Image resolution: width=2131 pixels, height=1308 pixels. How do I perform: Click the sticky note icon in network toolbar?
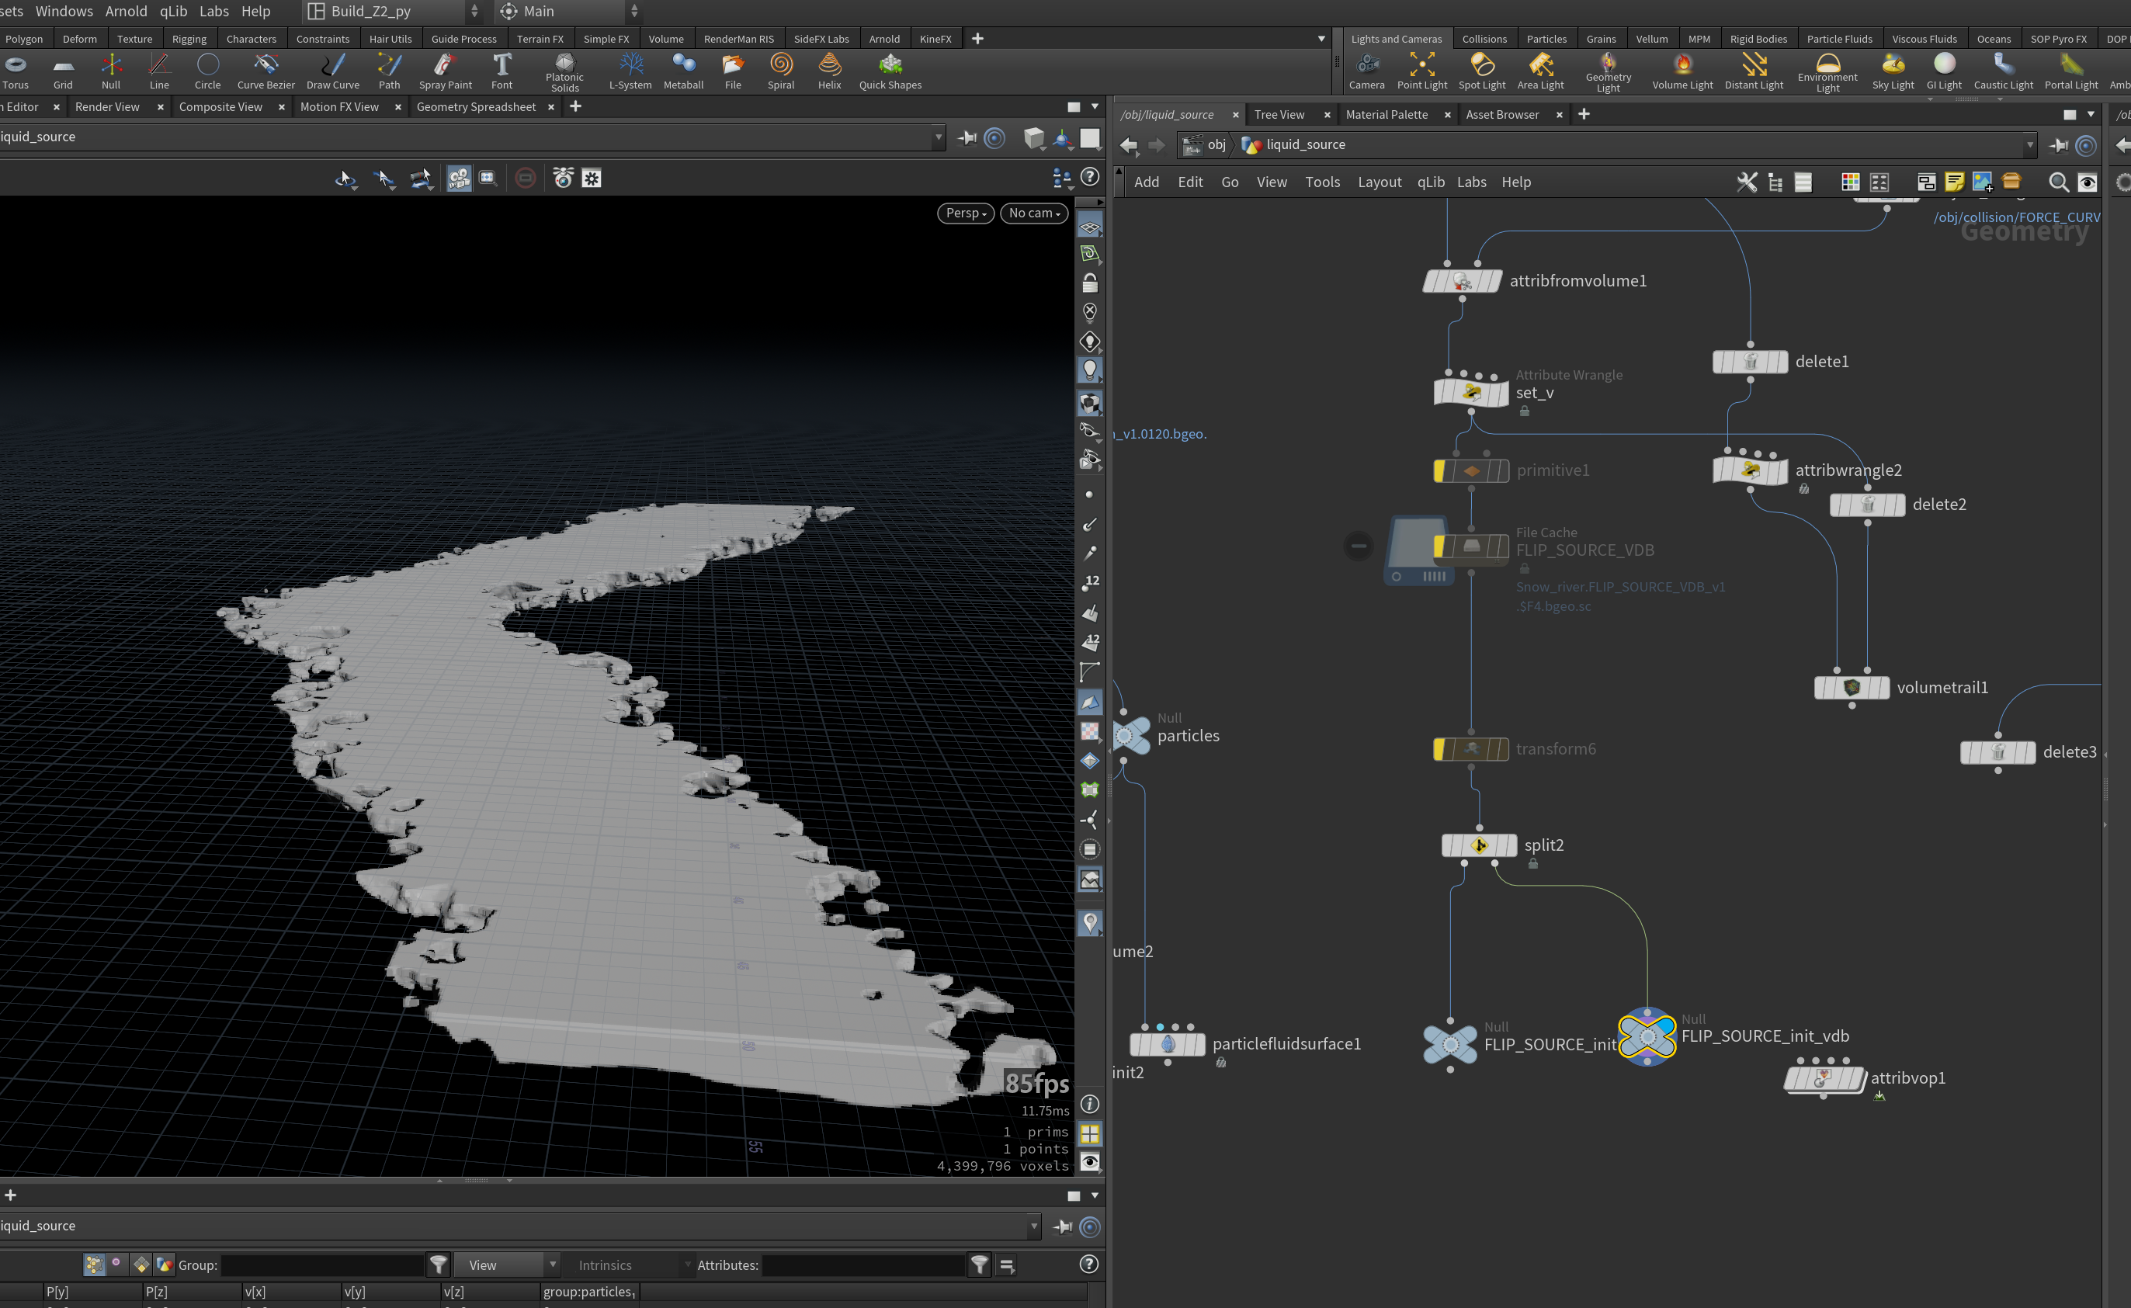[1954, 182]
